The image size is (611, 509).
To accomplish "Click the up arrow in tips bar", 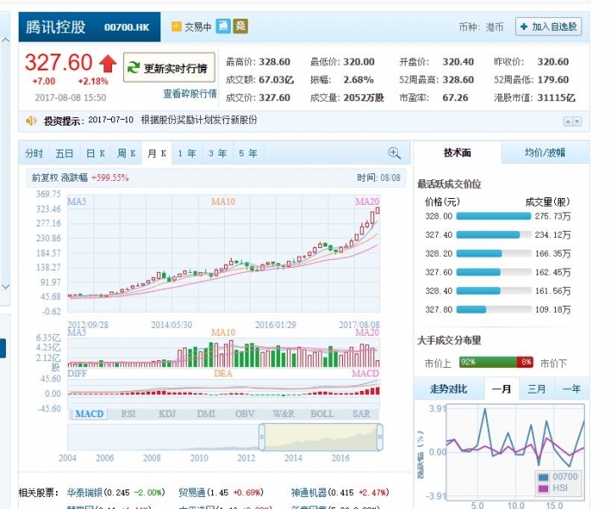I will click(x=568, y=122).
